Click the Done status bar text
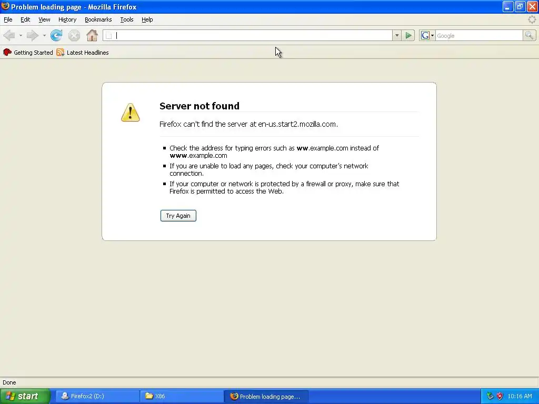Image resolution: width=539 pixels, height=404 pixels. click(9, 382)
